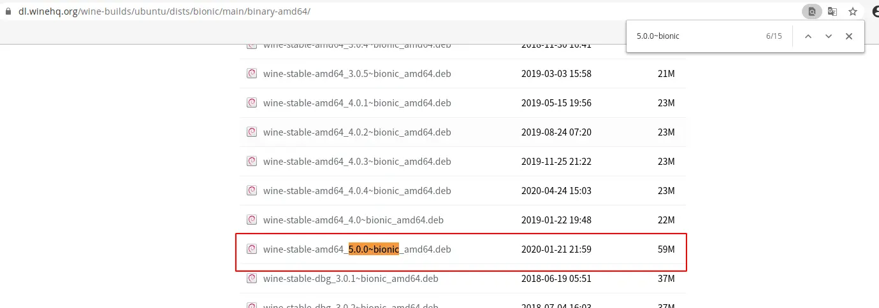Viewport: 879px width, 308px height.
Task: Open wine-stable-amd64_3.0.5~bionic_amd64.deb link
Action: pyautogui.click(x=357, y=73)
